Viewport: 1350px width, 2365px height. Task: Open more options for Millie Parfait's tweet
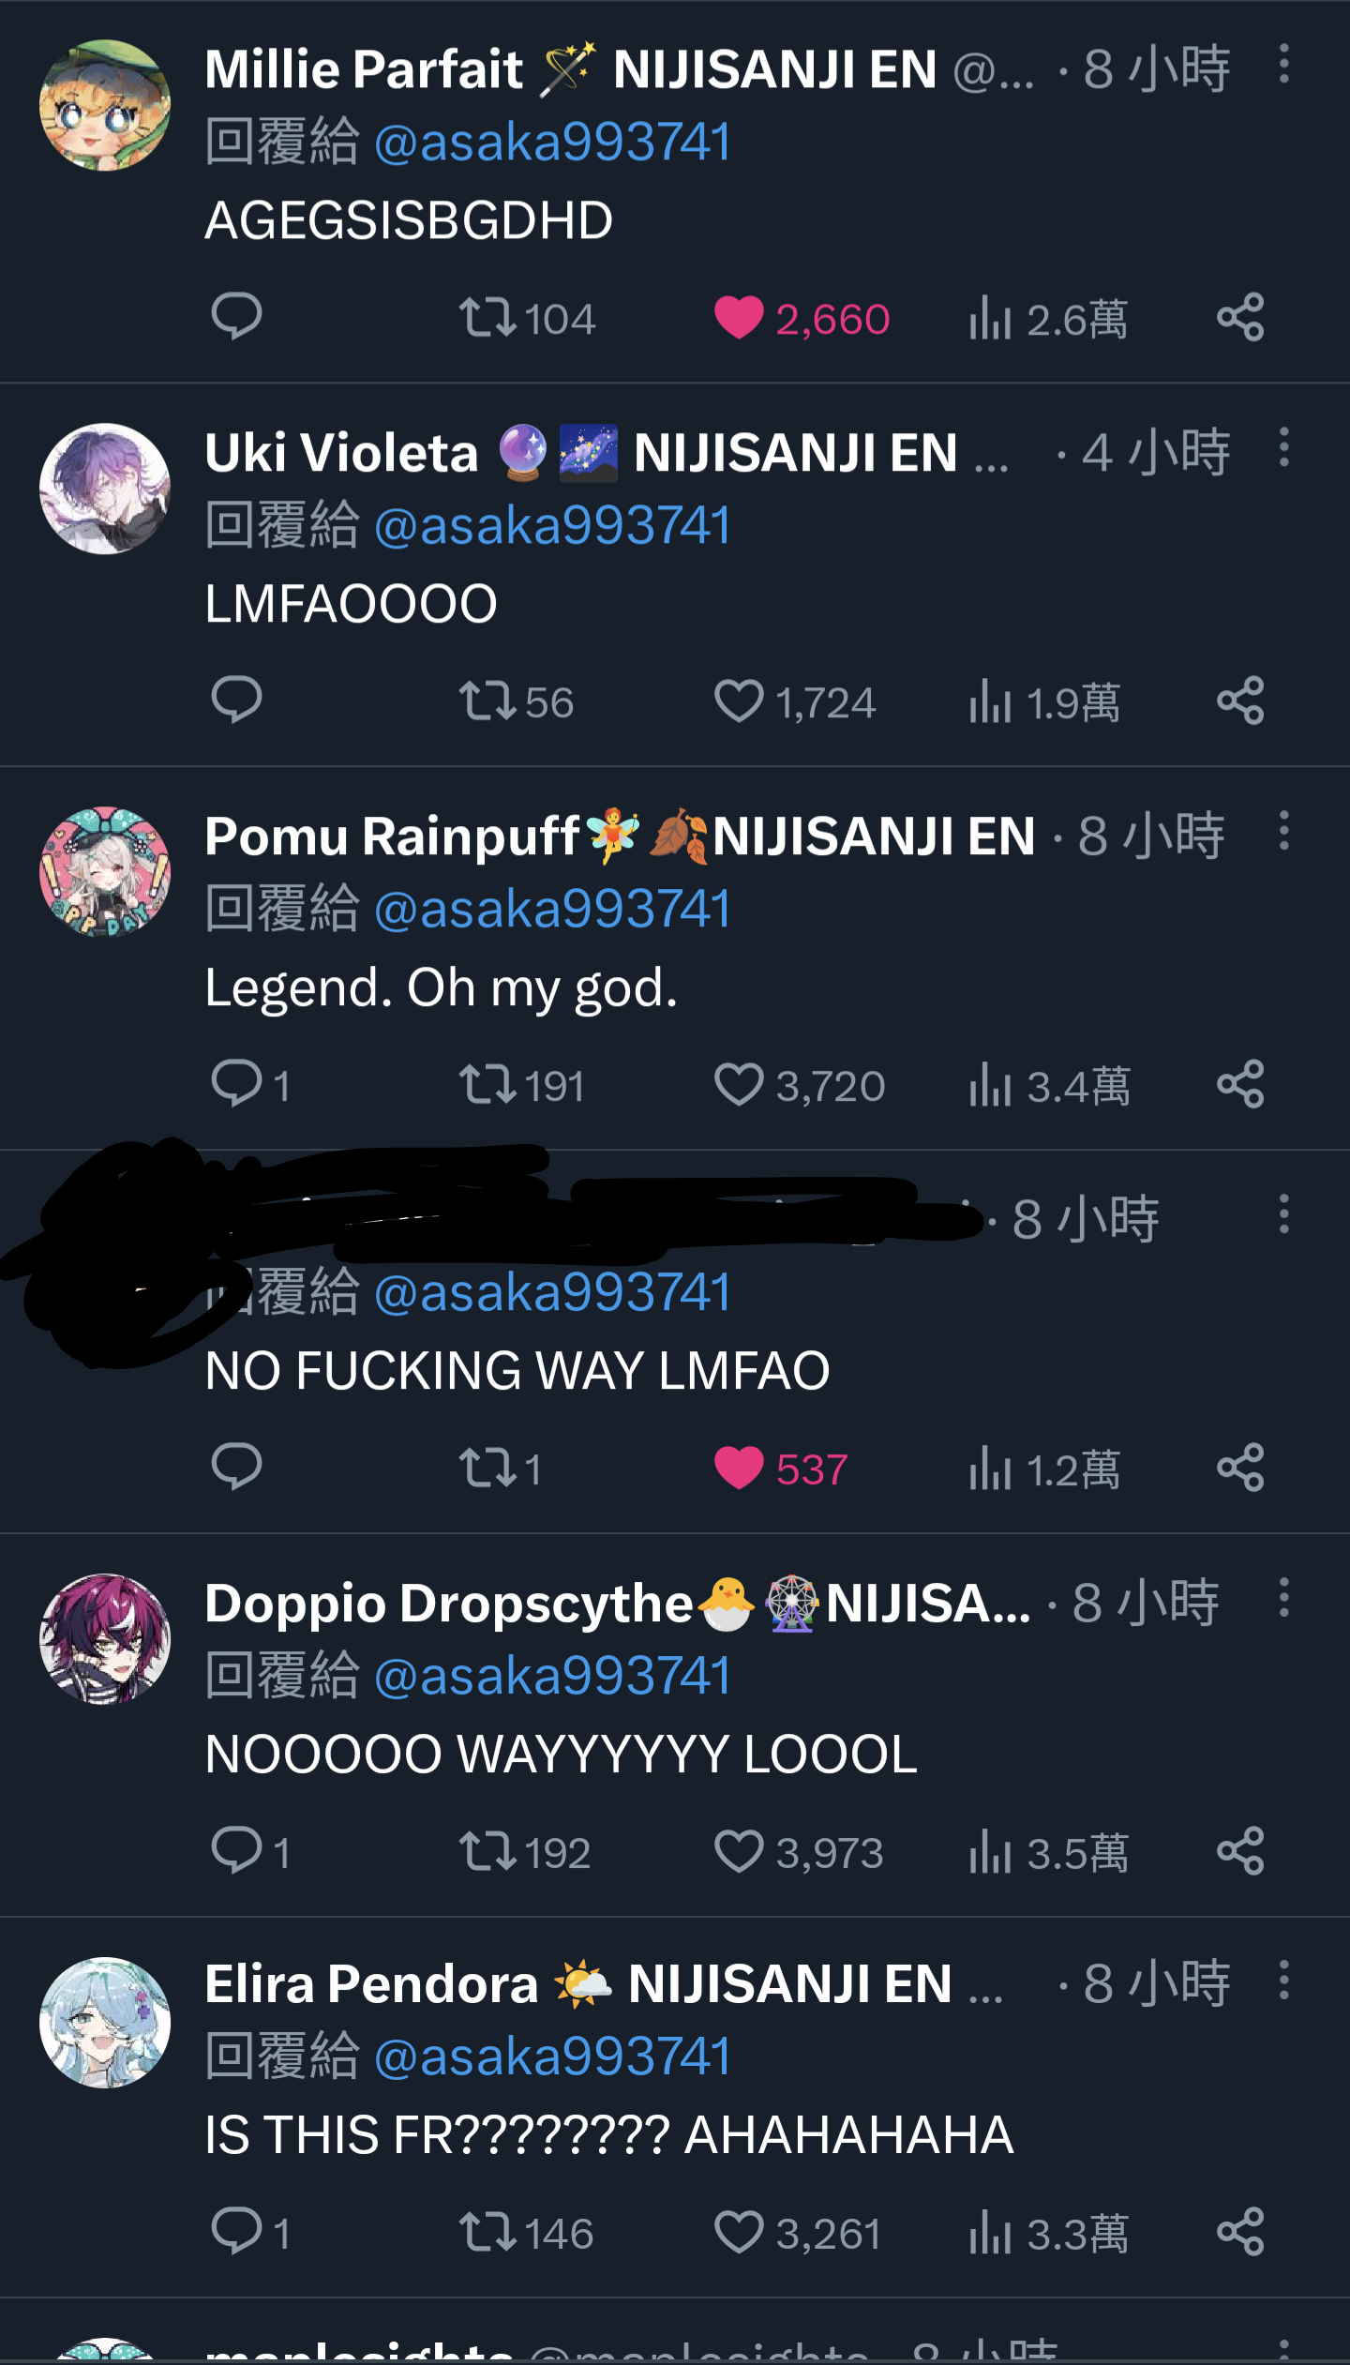(x=1284, y=64)
